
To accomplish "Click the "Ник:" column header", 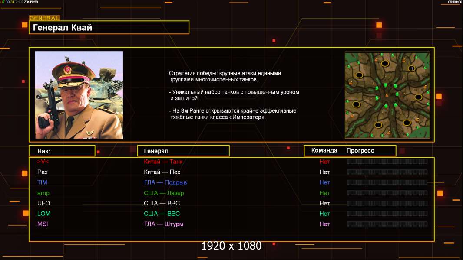I will pos(62,151).
